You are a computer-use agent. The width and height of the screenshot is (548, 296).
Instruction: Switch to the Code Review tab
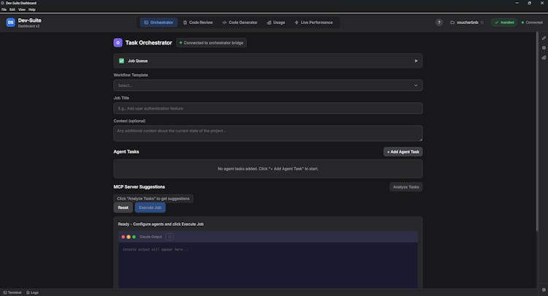tap(198, 23)
